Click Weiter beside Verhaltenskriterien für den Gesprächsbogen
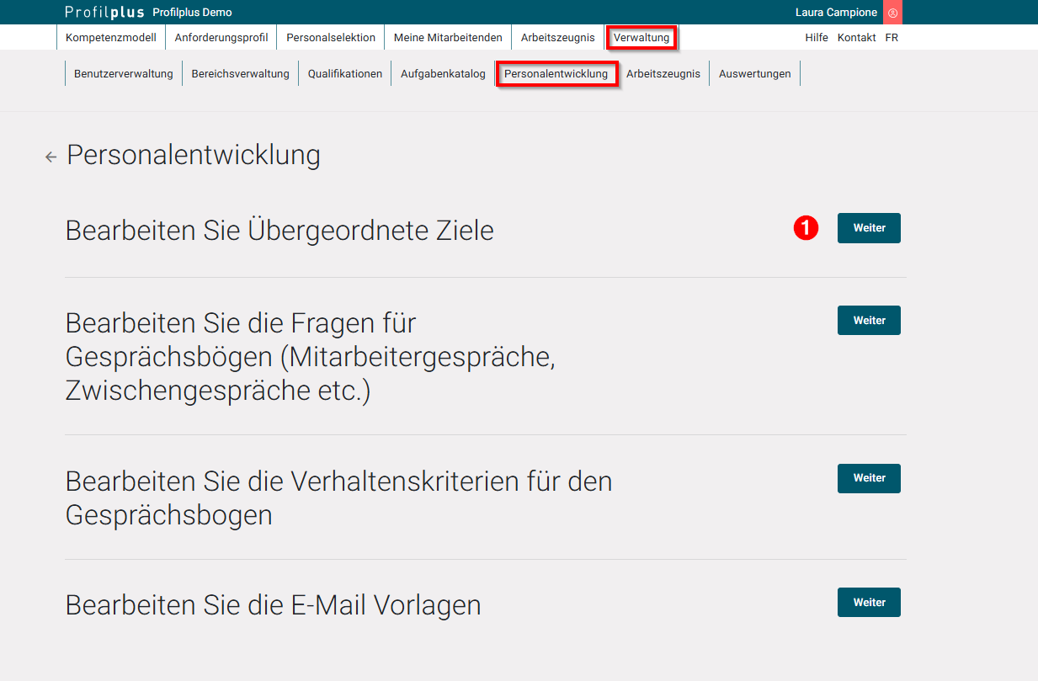 click(868, 478)
